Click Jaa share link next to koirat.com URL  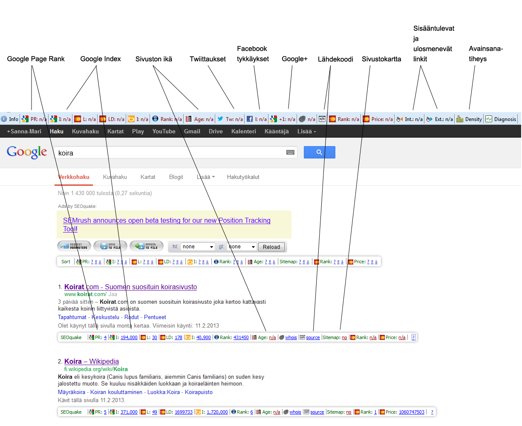(112, 294)
